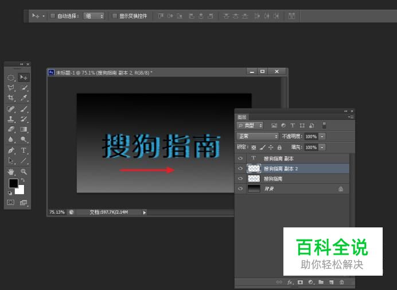This screenshot has height=290, width=397.
Task: Click Add layer mask button
Action: tap(300, 282)
